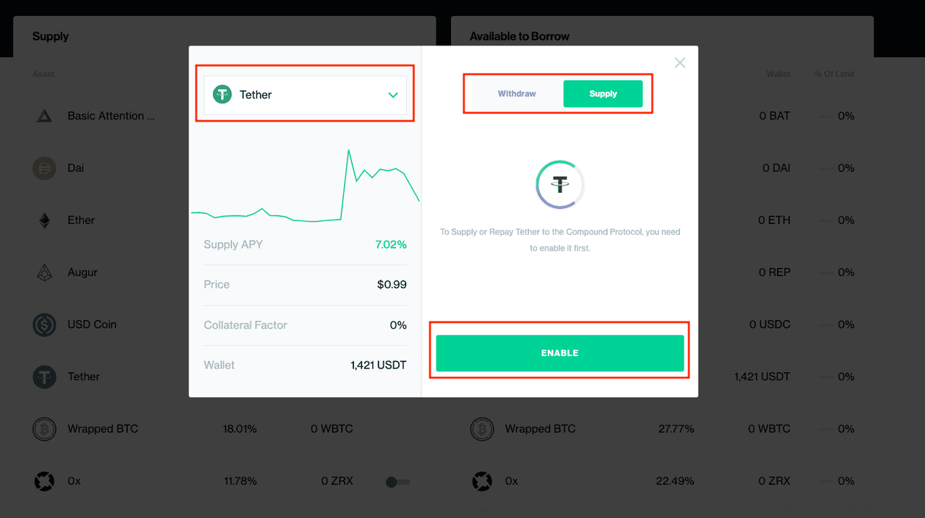This screenshot has height=518, width=925.
Task: Expand asset list with green chevron
Action: [393, 95]
